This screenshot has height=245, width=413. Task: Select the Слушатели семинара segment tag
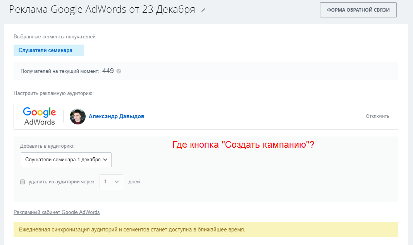click(48, 50)
